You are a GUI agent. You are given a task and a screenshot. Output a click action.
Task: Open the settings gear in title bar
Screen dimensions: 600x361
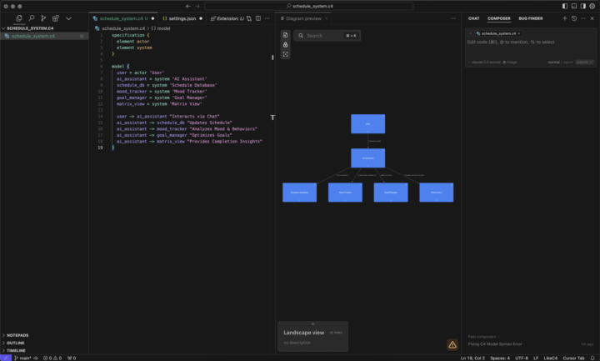click(592, 6)
